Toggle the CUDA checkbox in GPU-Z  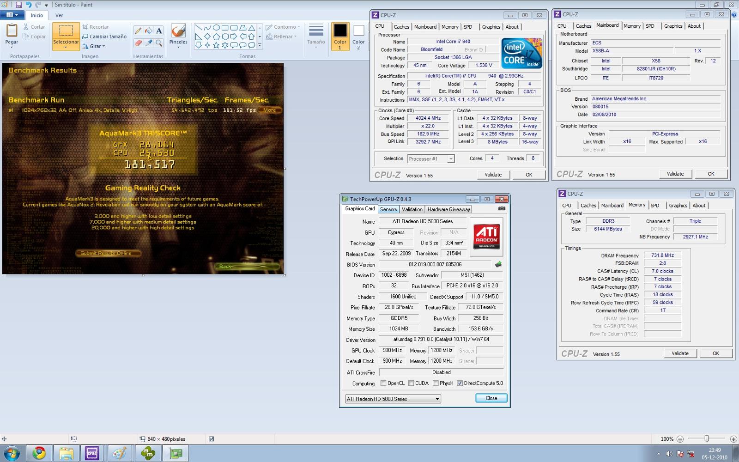coord(411,383)
